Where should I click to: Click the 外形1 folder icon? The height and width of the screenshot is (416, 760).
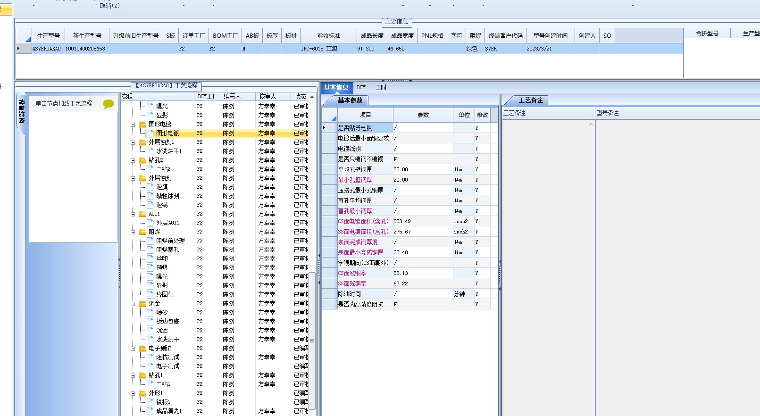(142, 393)
